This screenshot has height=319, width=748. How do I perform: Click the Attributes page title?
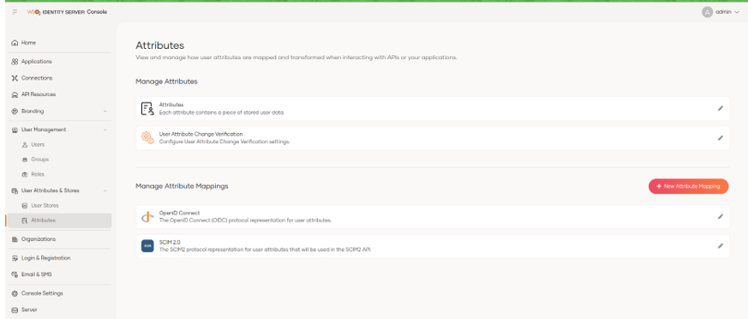[160, 45]
